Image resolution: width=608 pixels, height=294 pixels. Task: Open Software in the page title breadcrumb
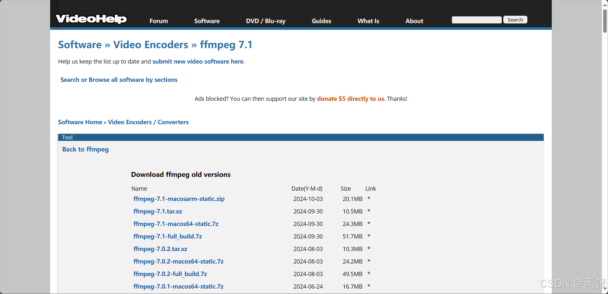click(x=80, y=45)
